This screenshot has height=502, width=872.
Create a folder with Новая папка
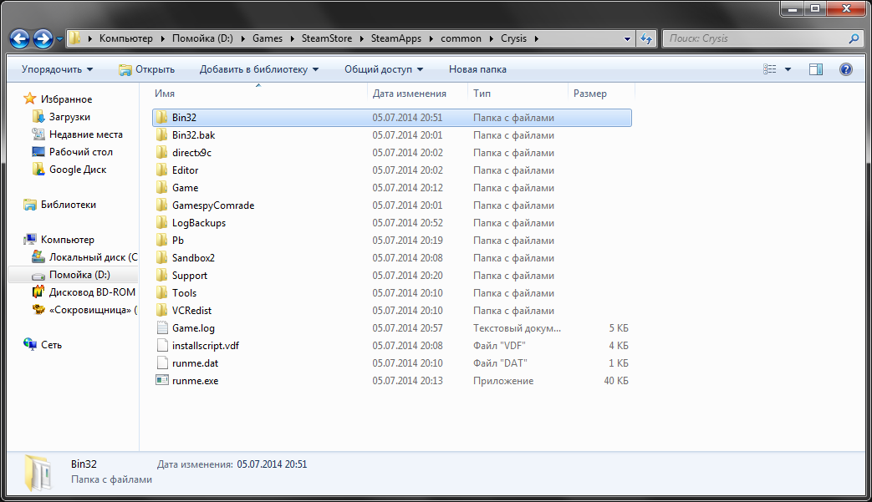477,69
